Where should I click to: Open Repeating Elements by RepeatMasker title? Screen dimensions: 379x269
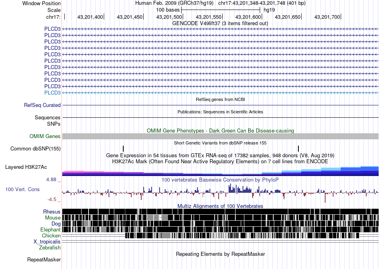point(220,254)
